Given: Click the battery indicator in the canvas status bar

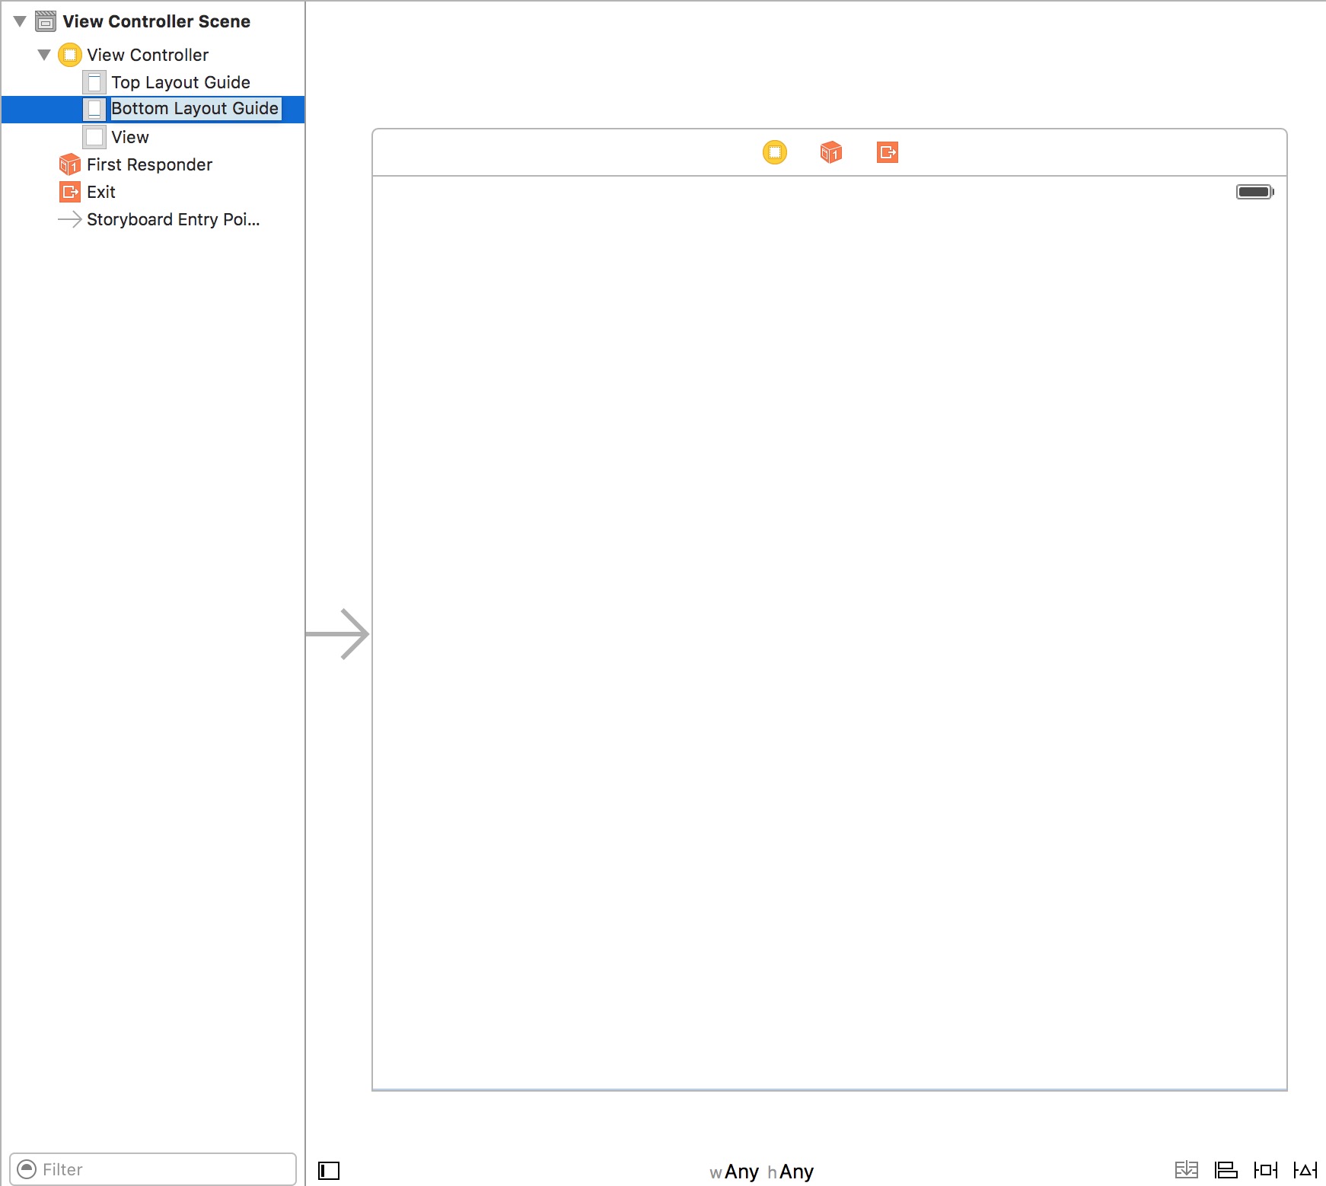Looking at the screenshot, I should pos(1254,192).
